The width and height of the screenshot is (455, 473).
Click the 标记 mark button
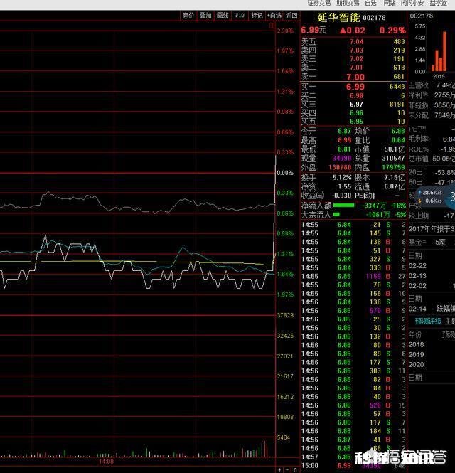(x=257, y=15)
